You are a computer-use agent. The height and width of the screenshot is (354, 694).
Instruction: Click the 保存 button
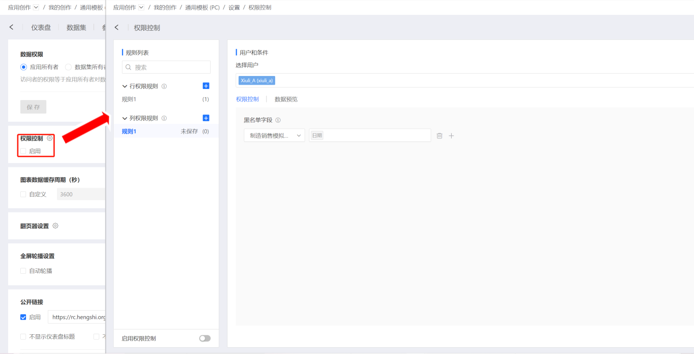(x=33, y=107)
